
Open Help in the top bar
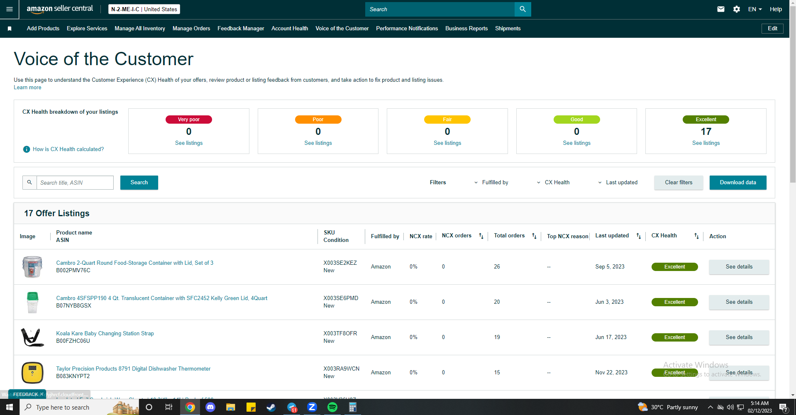tap(776, 9)
